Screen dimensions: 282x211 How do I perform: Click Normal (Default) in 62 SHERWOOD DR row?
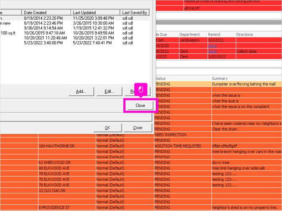125,163
